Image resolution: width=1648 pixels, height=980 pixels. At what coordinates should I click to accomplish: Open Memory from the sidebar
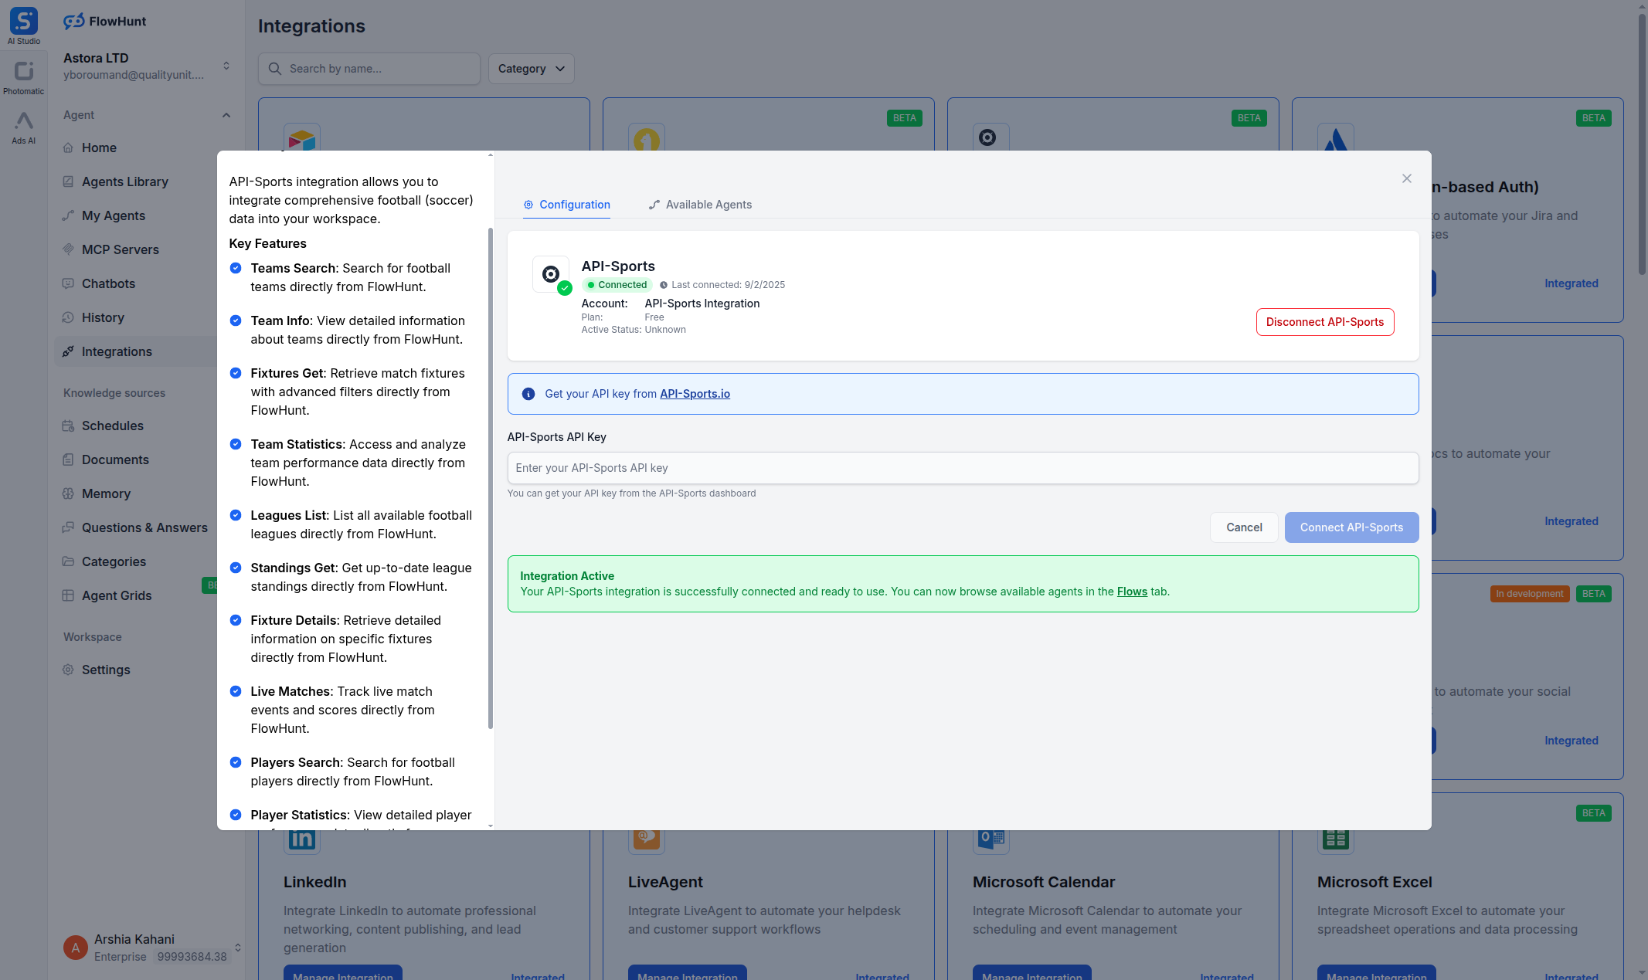pyautogui.click(x=106, y=493)
